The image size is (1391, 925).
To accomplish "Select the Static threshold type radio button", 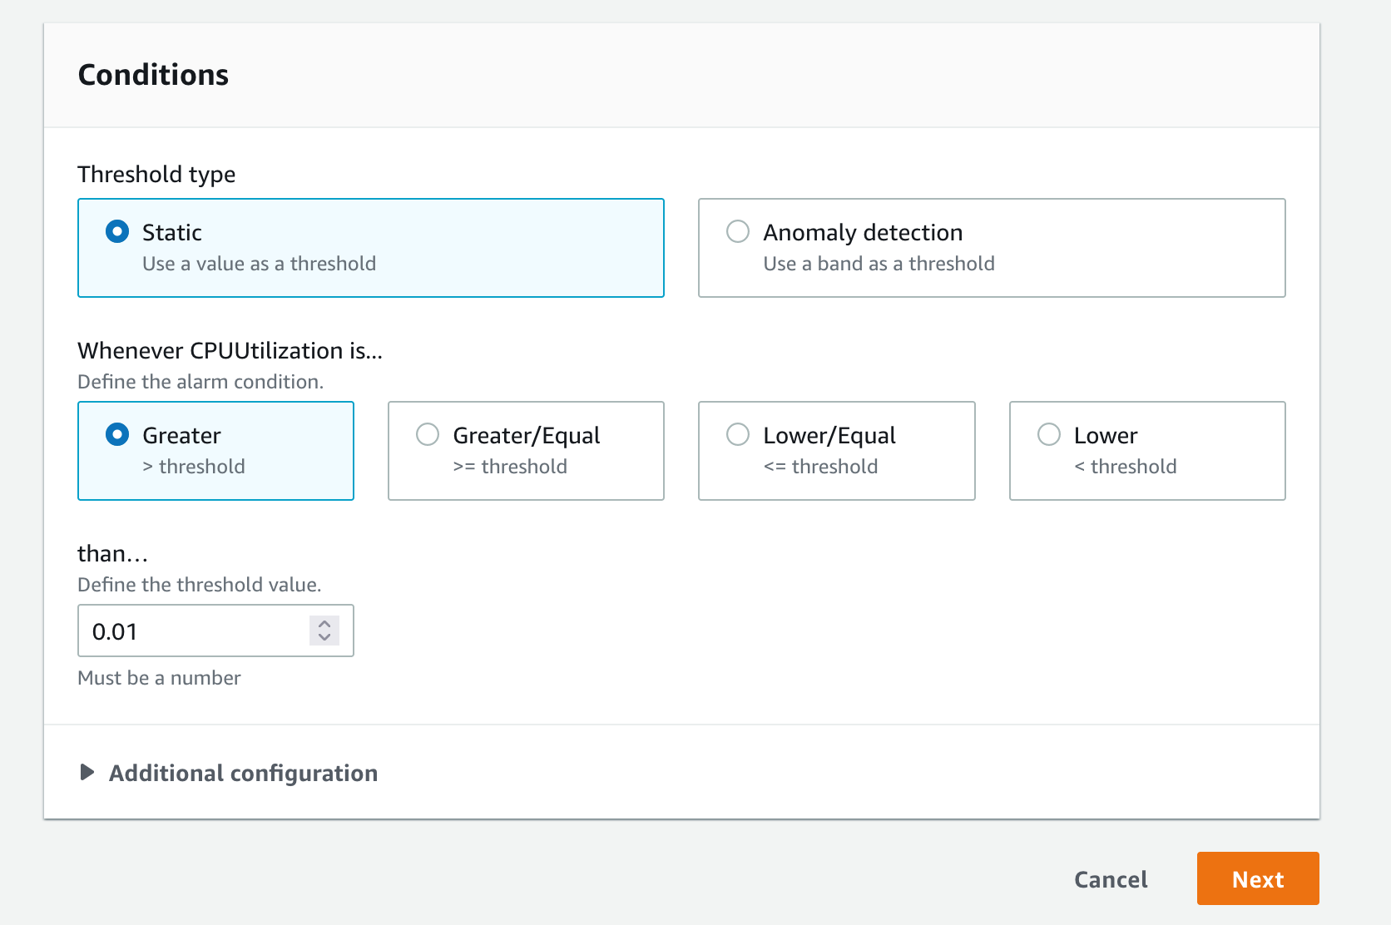I will pos(117,232).
